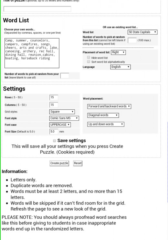The height and width of the screenshot is (240, 168).
Task: Check the Save settings checkbox
Action: click(54, 141)
